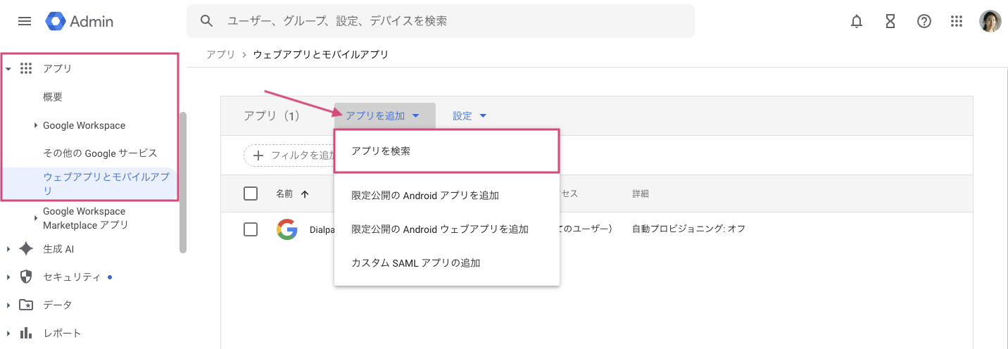Check the Dialpad app row checkbox
The height and width of the screenshot is (349, 1008).
point(251,229)
